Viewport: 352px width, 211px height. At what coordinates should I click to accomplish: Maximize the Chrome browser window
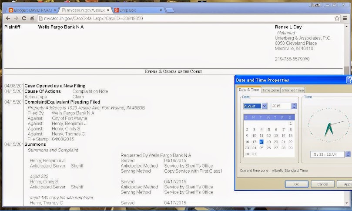pyautogui.click(x=334, y=5)
